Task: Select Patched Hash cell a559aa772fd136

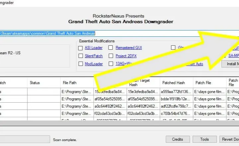Action: [x=177, y=92]
